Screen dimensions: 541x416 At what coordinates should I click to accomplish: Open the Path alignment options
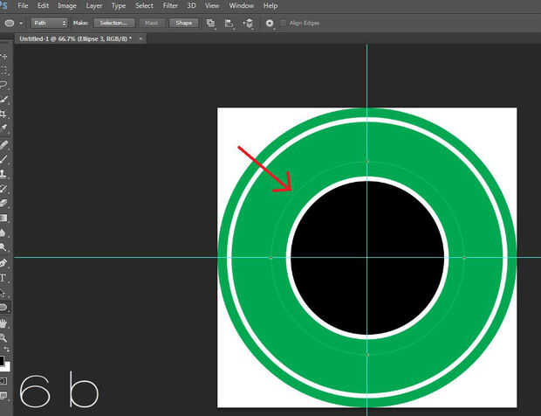tap(229, 23)
